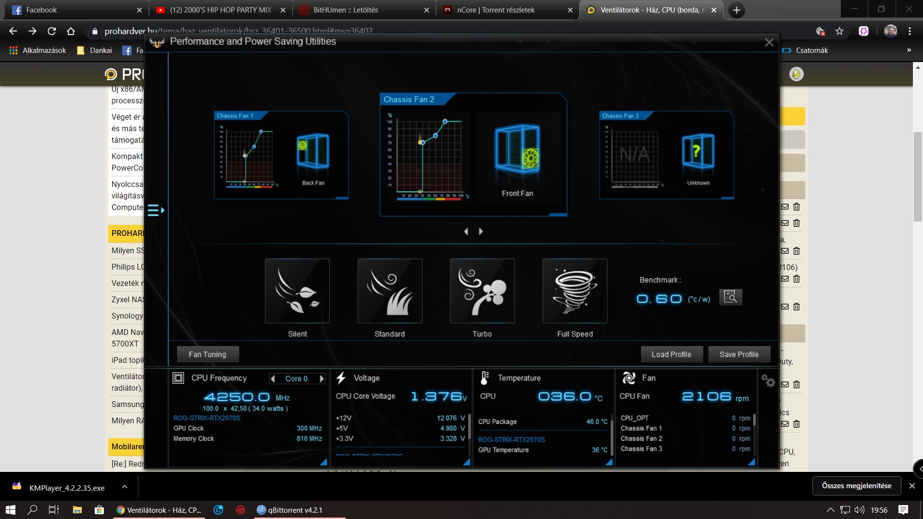Open the Alkalmazások bookmark shortcut
The width and height of the screenshot is (923, 519).
point(37,50)
